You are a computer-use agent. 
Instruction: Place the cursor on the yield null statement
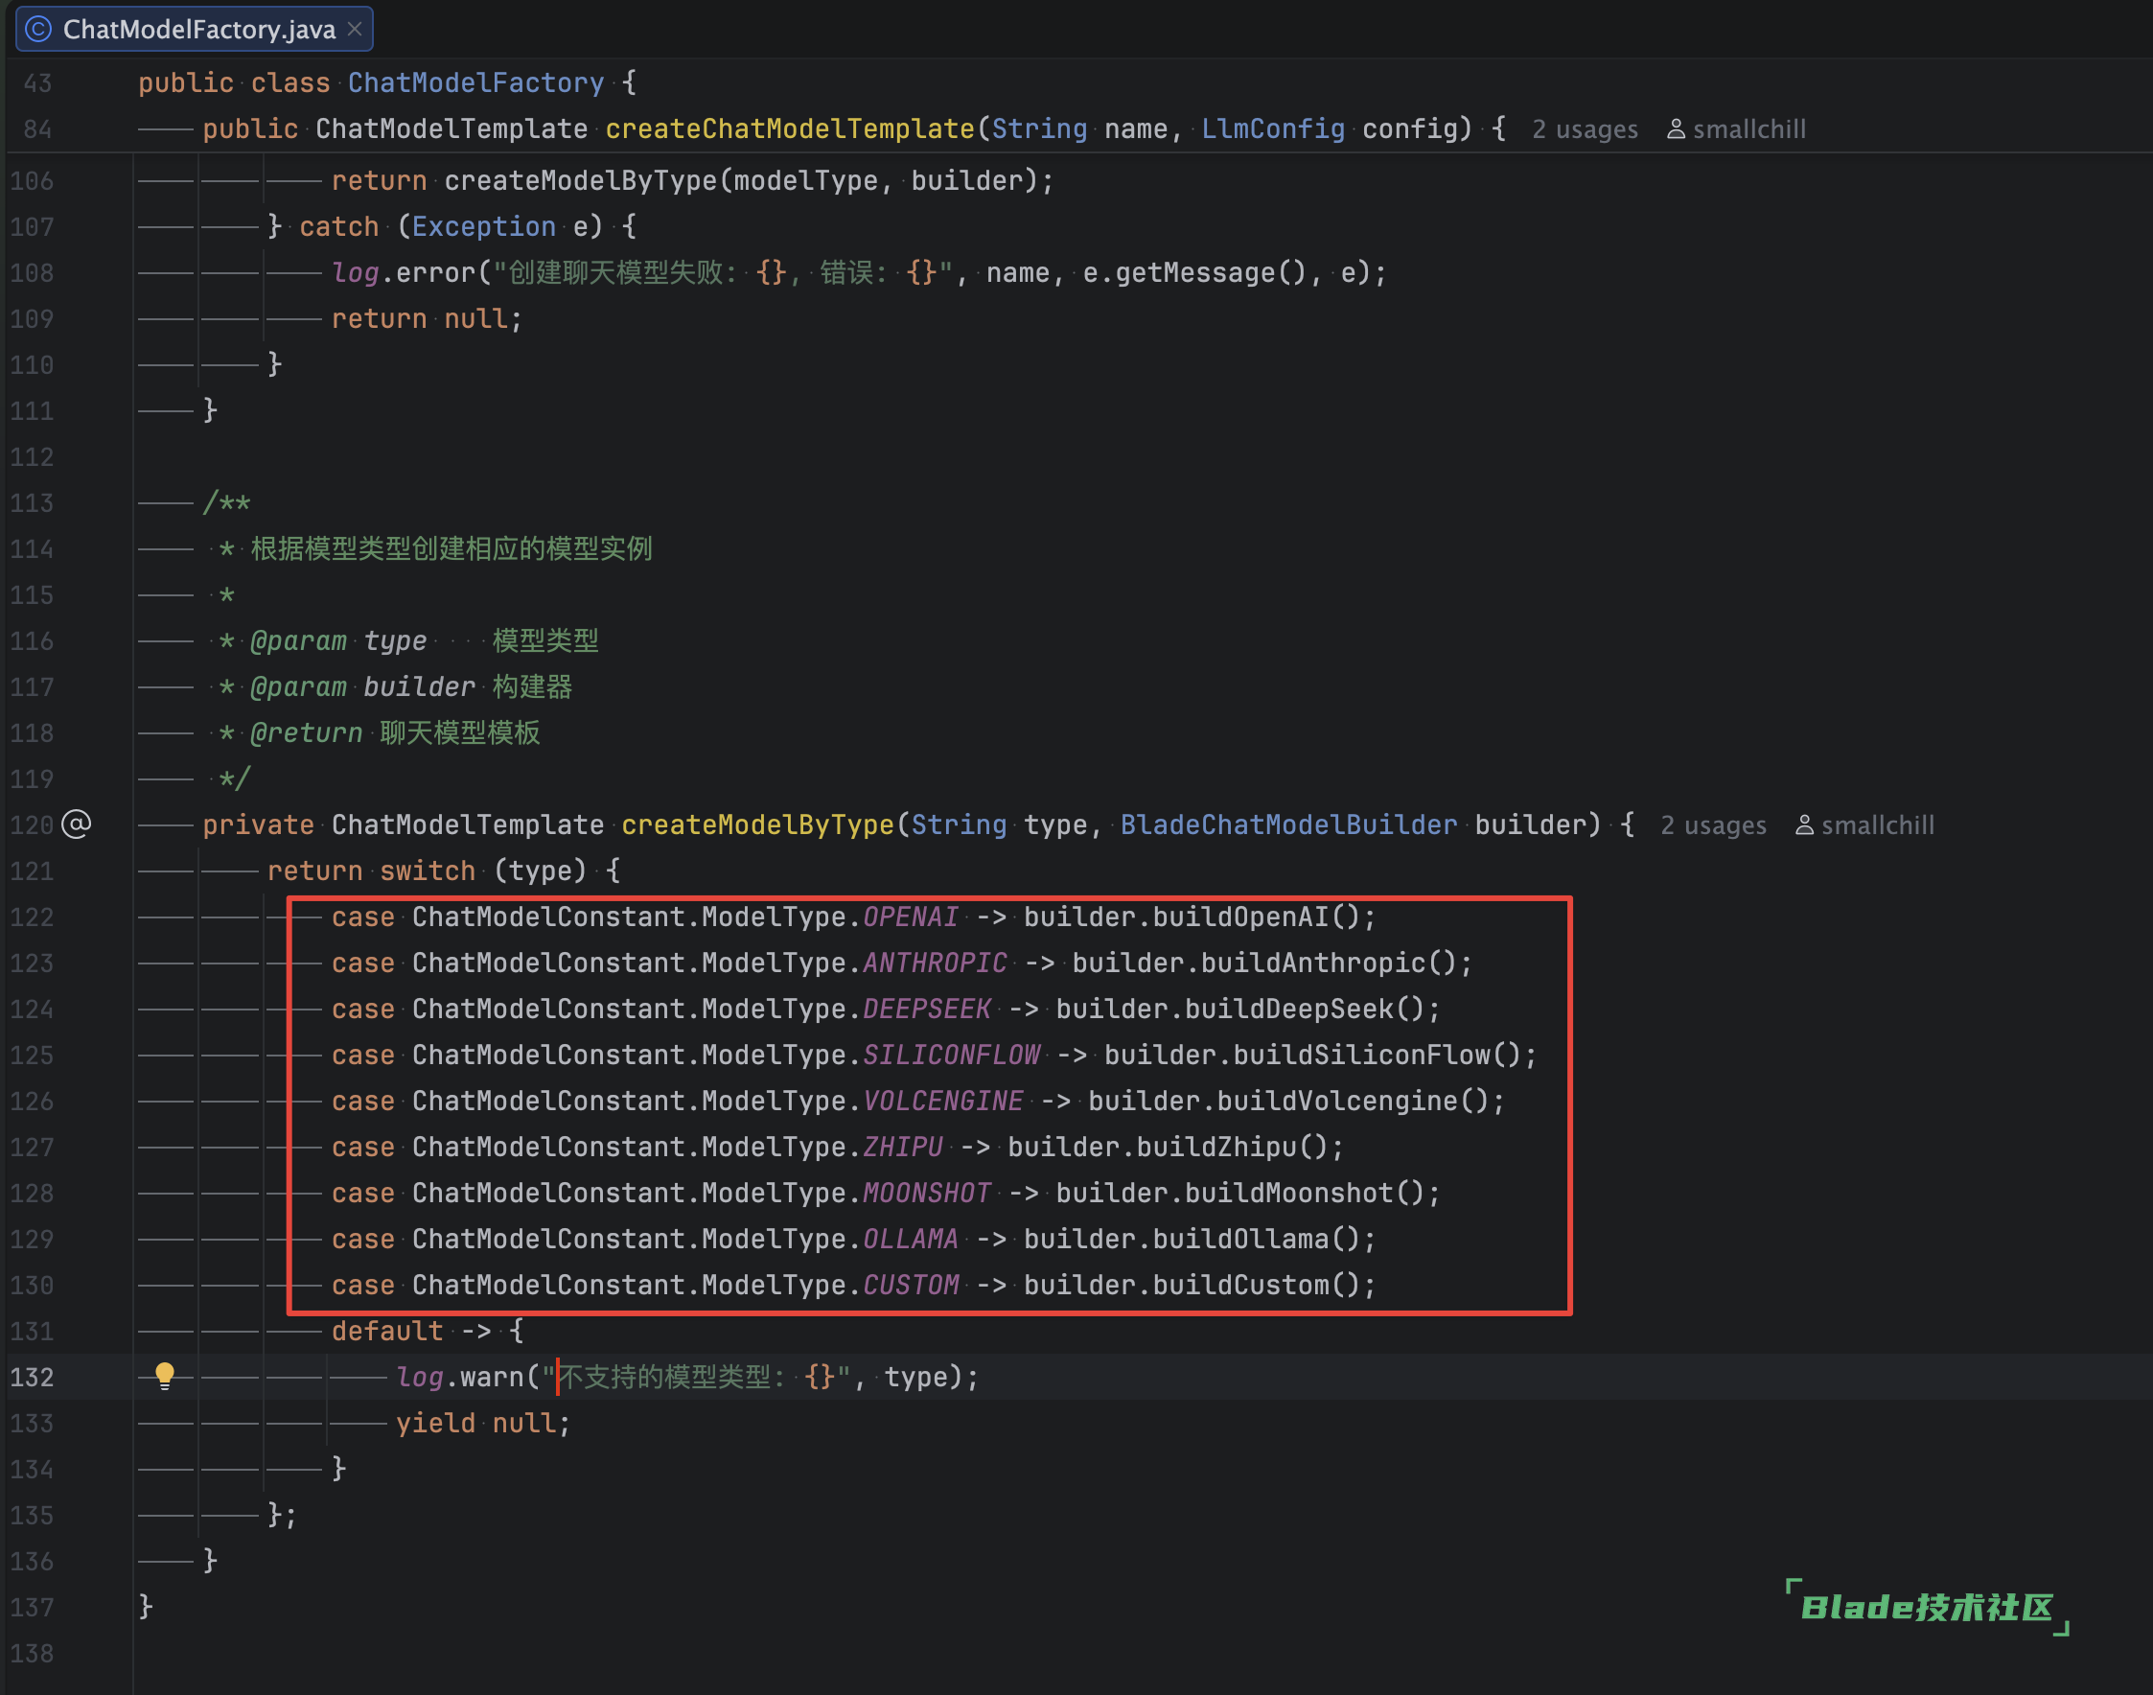coord(482,1423)
